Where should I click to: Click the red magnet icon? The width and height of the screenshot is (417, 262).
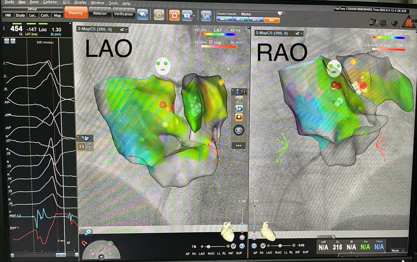(x=84, y=243)
